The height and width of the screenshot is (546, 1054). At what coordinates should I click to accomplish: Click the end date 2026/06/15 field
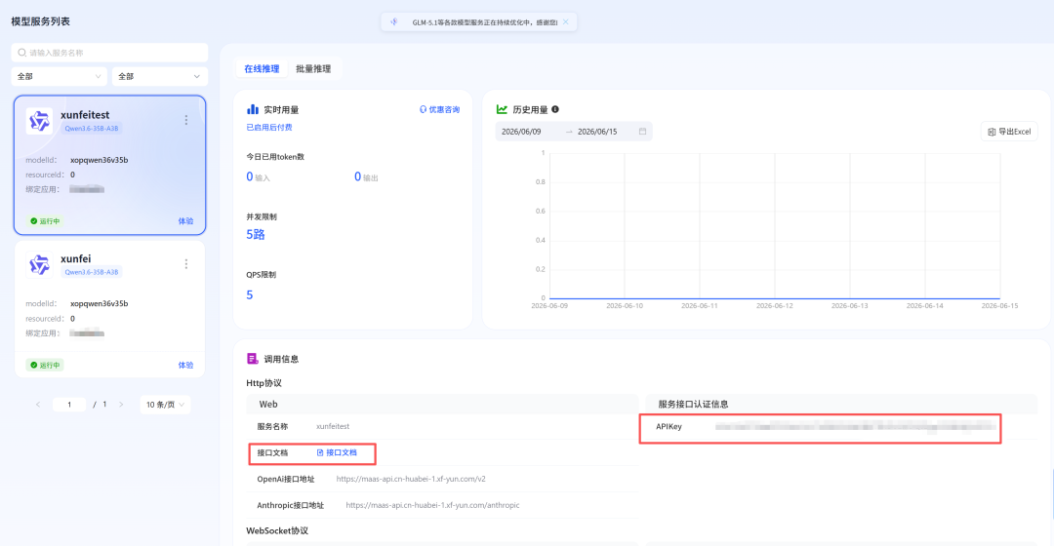[x=597, y=132]
